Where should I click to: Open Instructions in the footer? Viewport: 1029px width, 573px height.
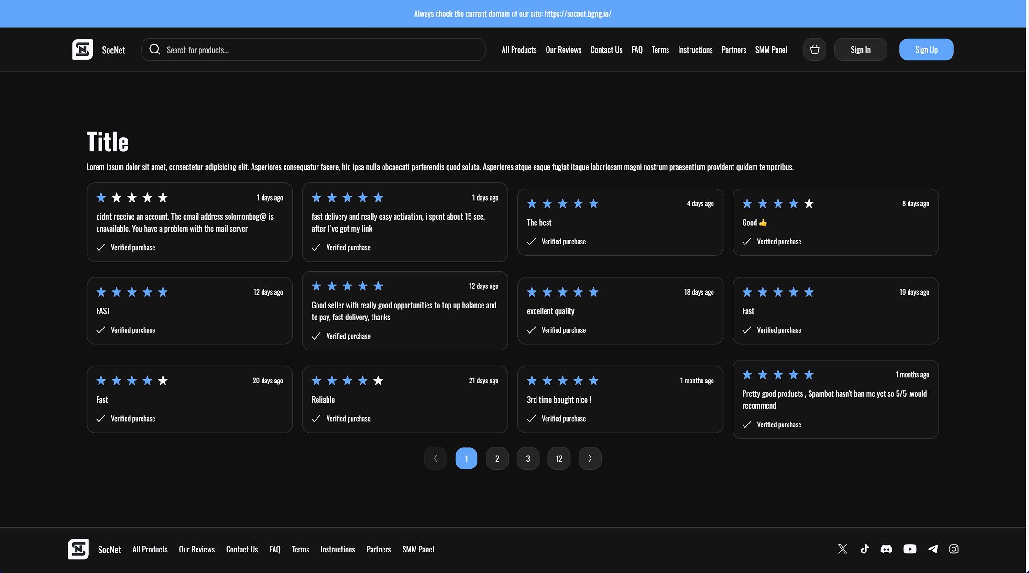pyautogui.click(x=338, y=549)
